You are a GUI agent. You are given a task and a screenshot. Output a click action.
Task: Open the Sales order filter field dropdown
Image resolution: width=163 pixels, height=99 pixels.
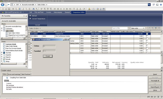click(144, 28)
